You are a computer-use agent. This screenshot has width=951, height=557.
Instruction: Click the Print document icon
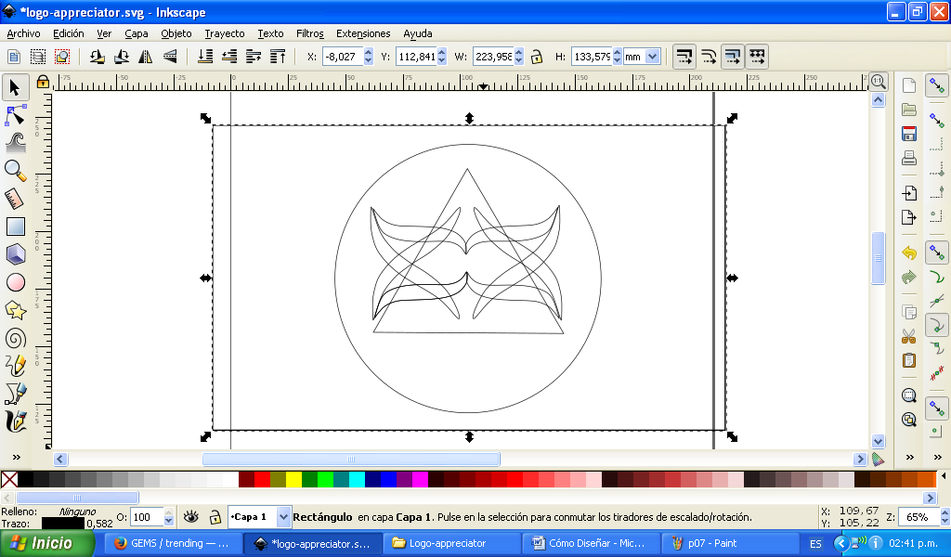(908, 158)
